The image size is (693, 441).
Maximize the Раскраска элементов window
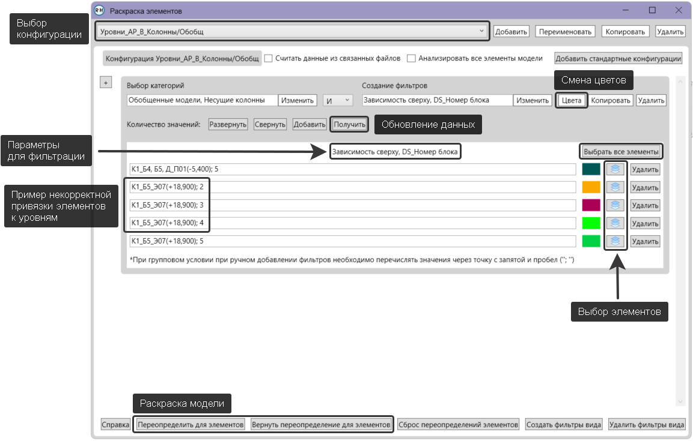click(652, 10)
